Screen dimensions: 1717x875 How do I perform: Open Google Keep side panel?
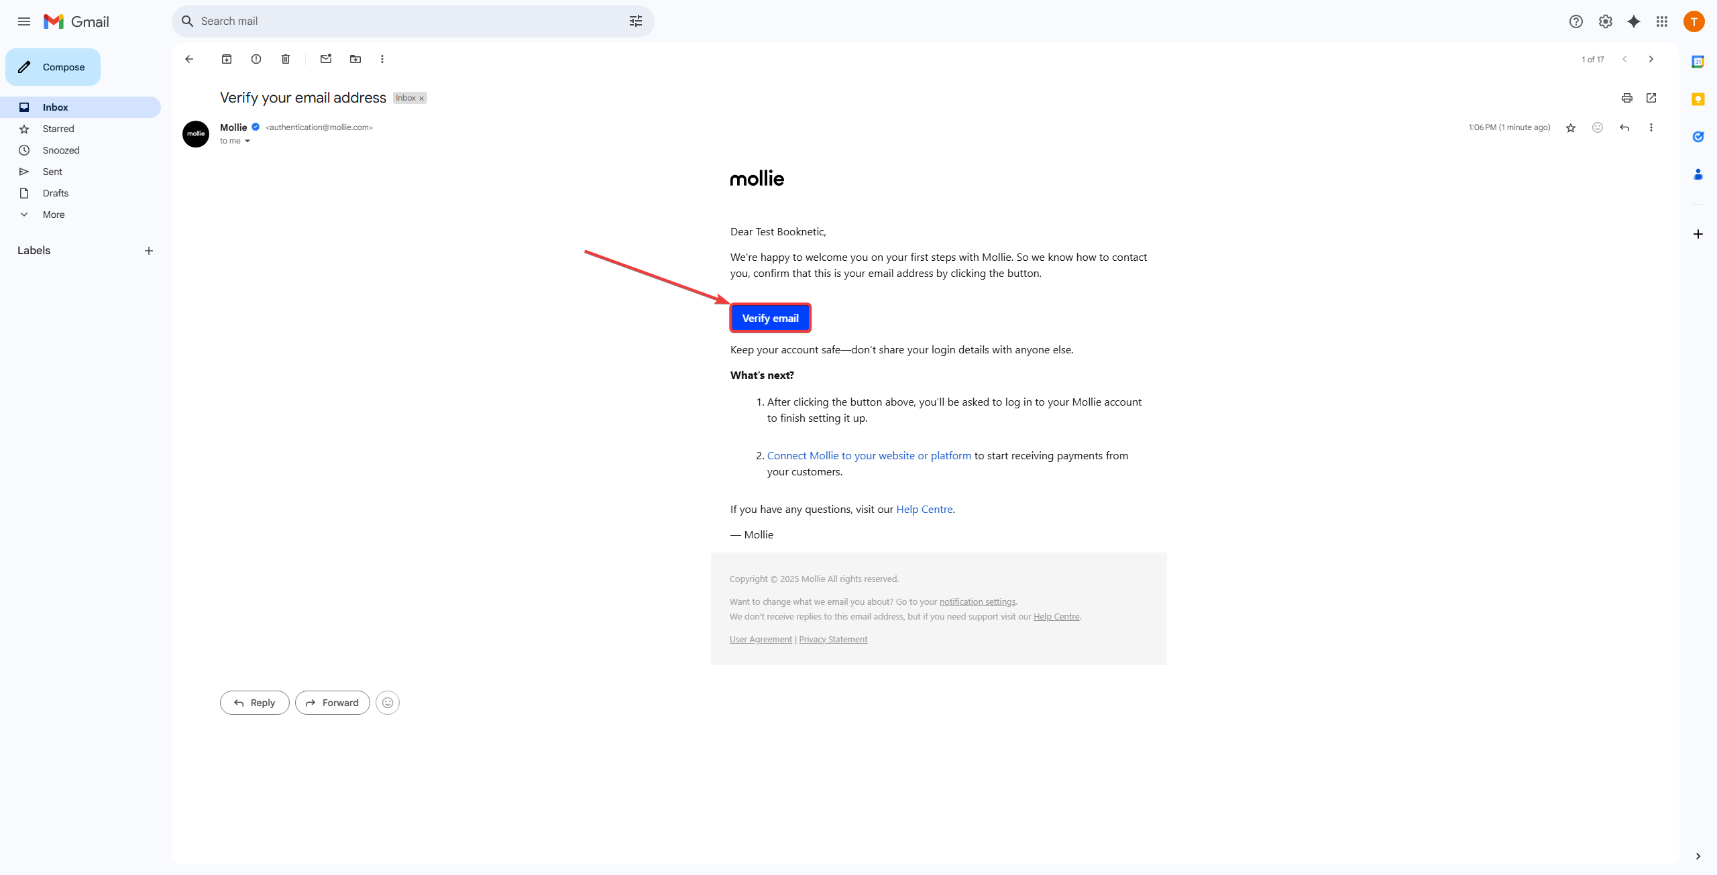(x=1698, y=99)
